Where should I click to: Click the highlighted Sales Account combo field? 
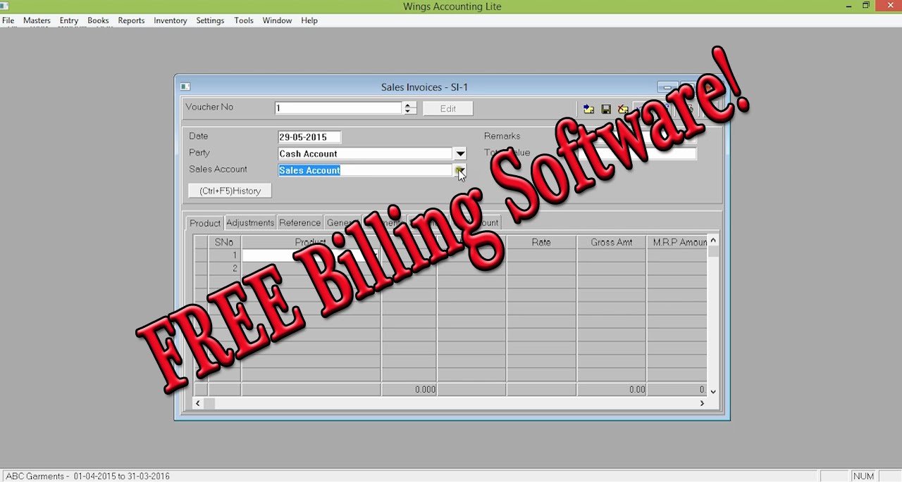(366, 170)
